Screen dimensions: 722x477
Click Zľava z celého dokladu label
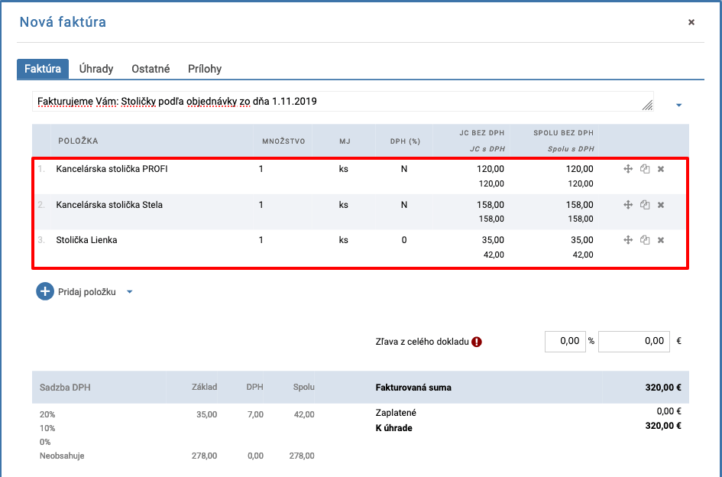[423, 342]
